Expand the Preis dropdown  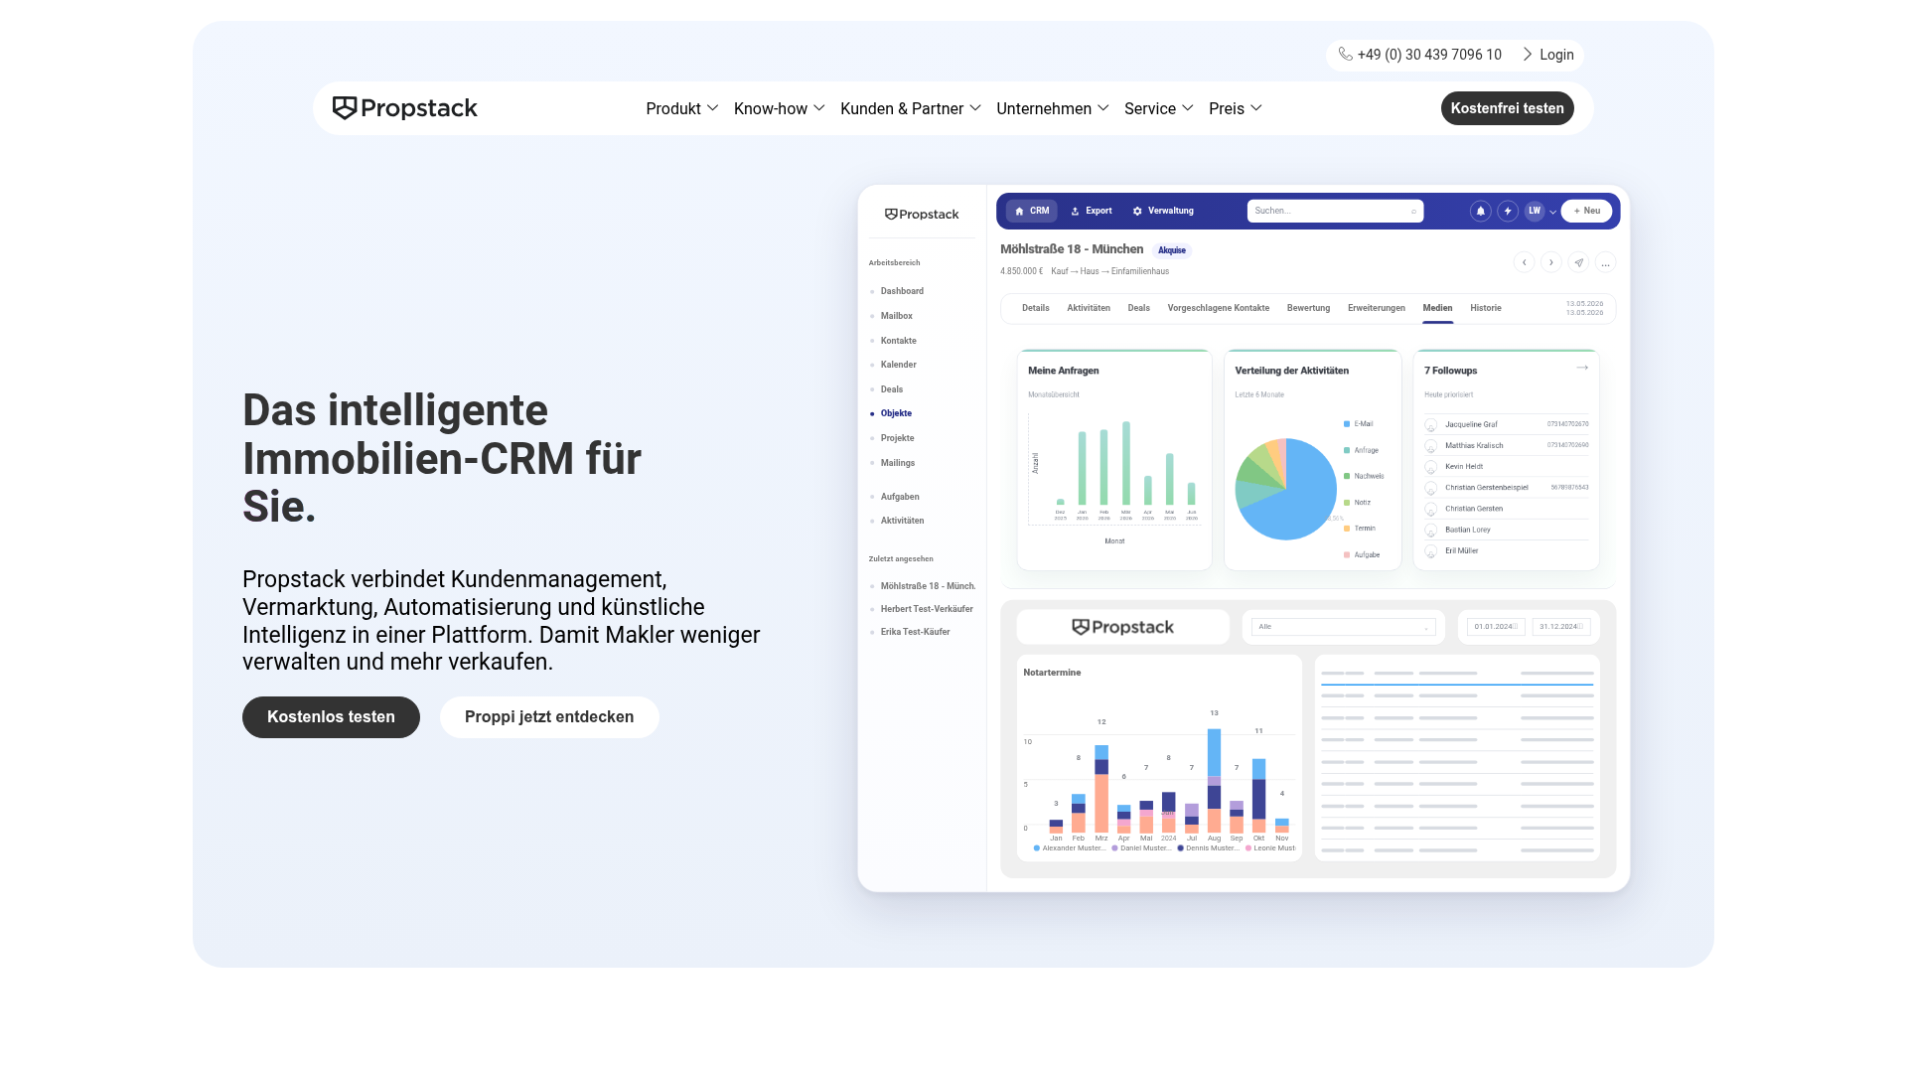pyautogui.click(x=1236, y=108)
